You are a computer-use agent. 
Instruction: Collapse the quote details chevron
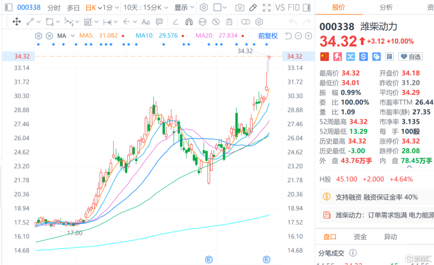(410, 167)
